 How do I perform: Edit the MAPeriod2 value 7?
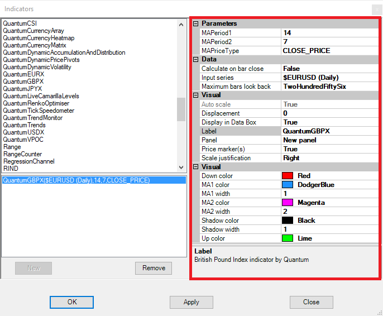(330, 42)
